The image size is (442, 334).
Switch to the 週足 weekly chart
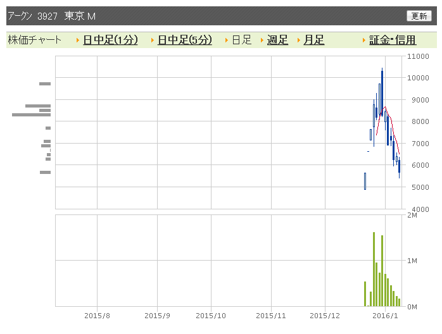[x=277, y=40]
